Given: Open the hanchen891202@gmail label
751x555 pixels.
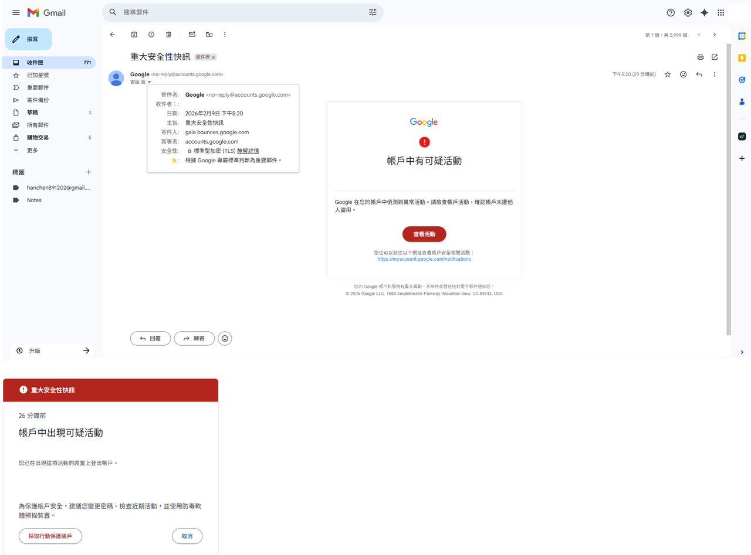Looking at the screenshot, I should coord(49,188).
